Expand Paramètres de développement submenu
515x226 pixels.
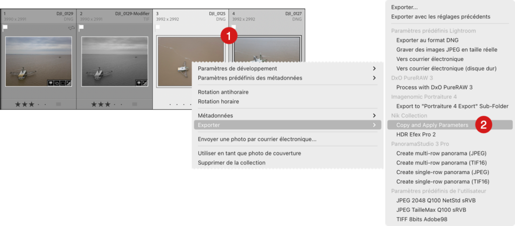(287, 68)
